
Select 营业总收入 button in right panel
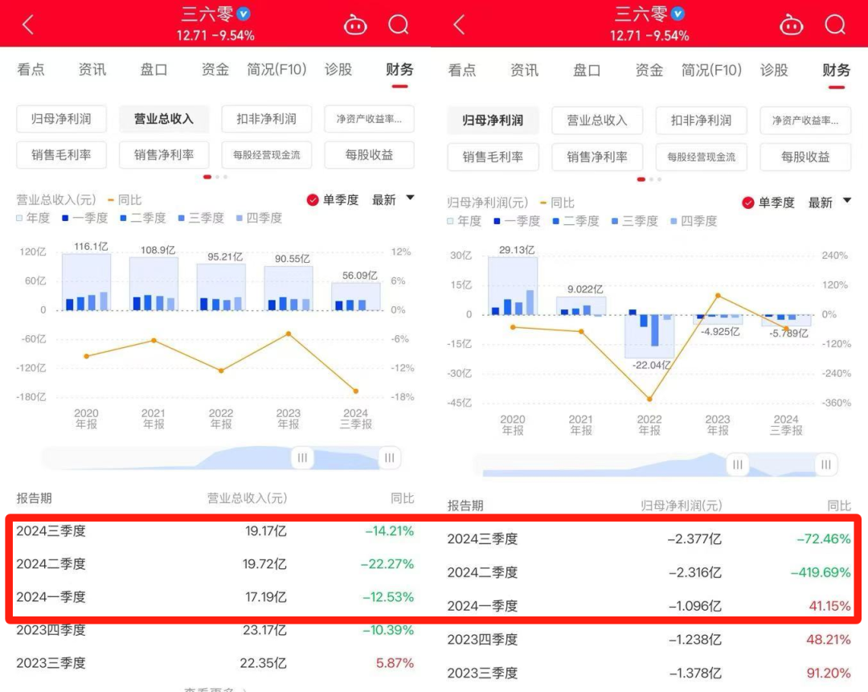click(597, 121)
